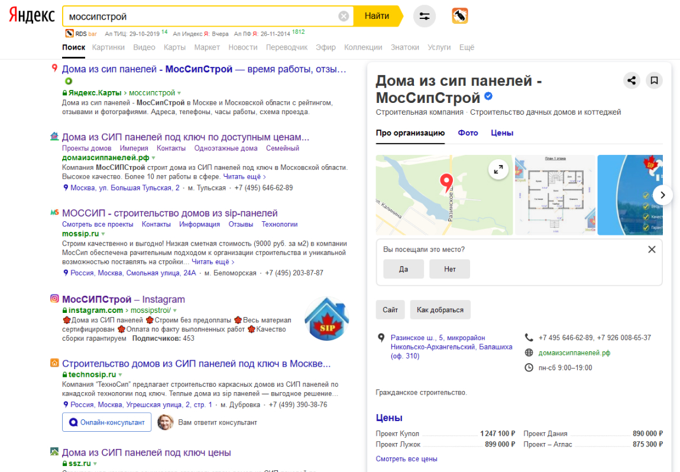
Task: Click the Найти search button
Action: (x=377, y=17)
